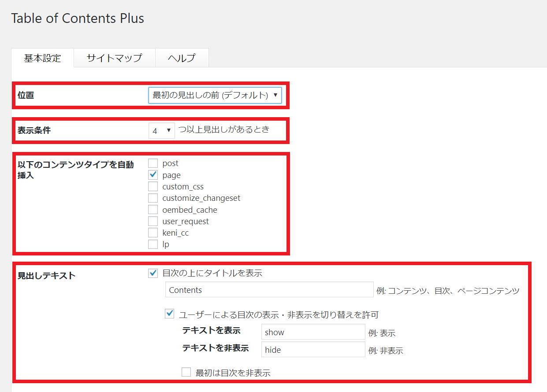547x392 pixels.
Task: Switch to the サイトマップ tab
Action: tap(114, 58)
